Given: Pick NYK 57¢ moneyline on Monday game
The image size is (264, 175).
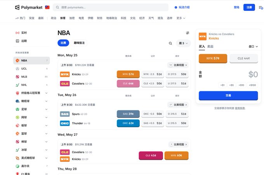Looking at the screenshot, I should 128,74.
